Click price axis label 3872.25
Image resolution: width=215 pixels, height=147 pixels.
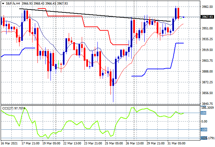point(207,82)
